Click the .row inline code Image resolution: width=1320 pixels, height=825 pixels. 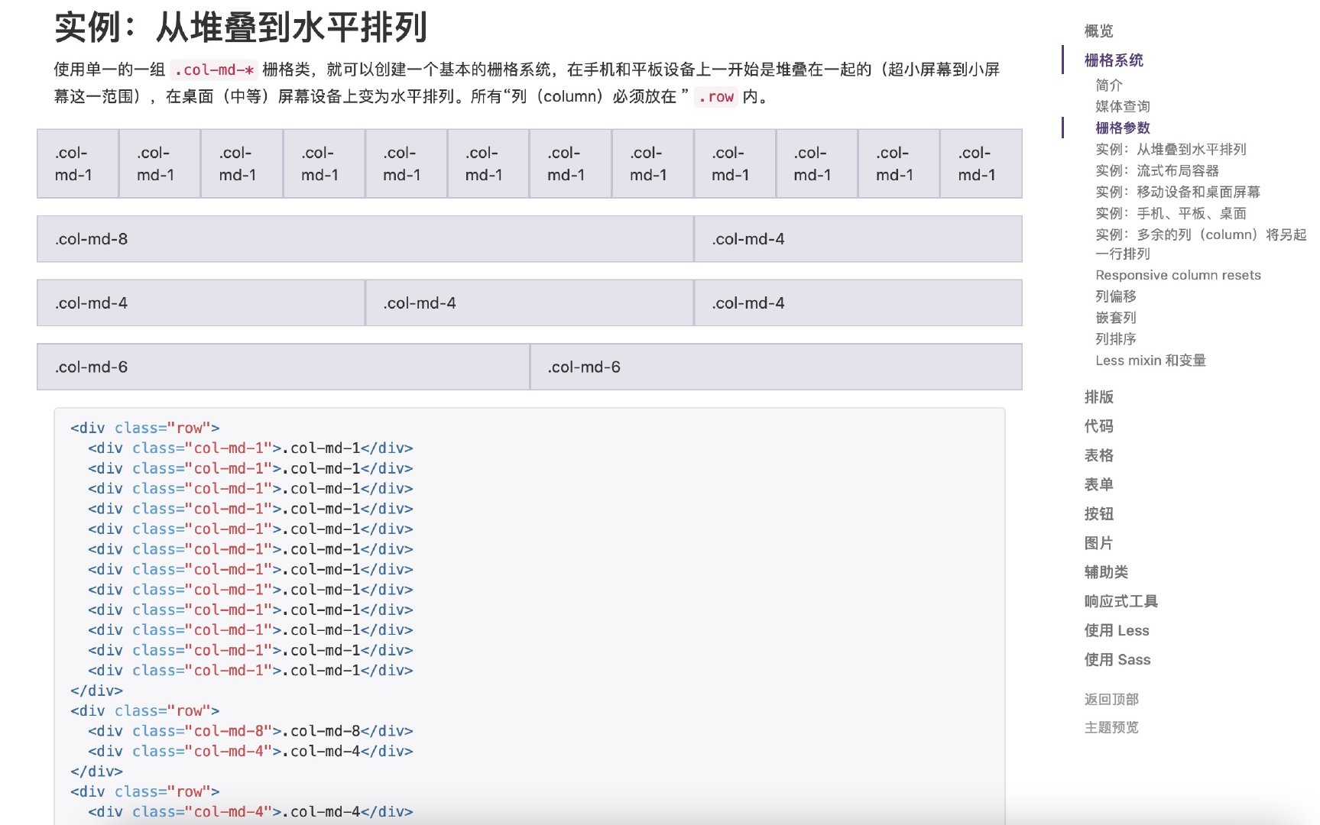(x=716, y=97)
